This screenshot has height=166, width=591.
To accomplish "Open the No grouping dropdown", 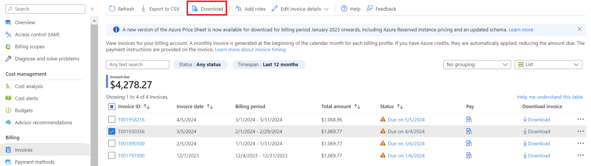I will 477,65.
